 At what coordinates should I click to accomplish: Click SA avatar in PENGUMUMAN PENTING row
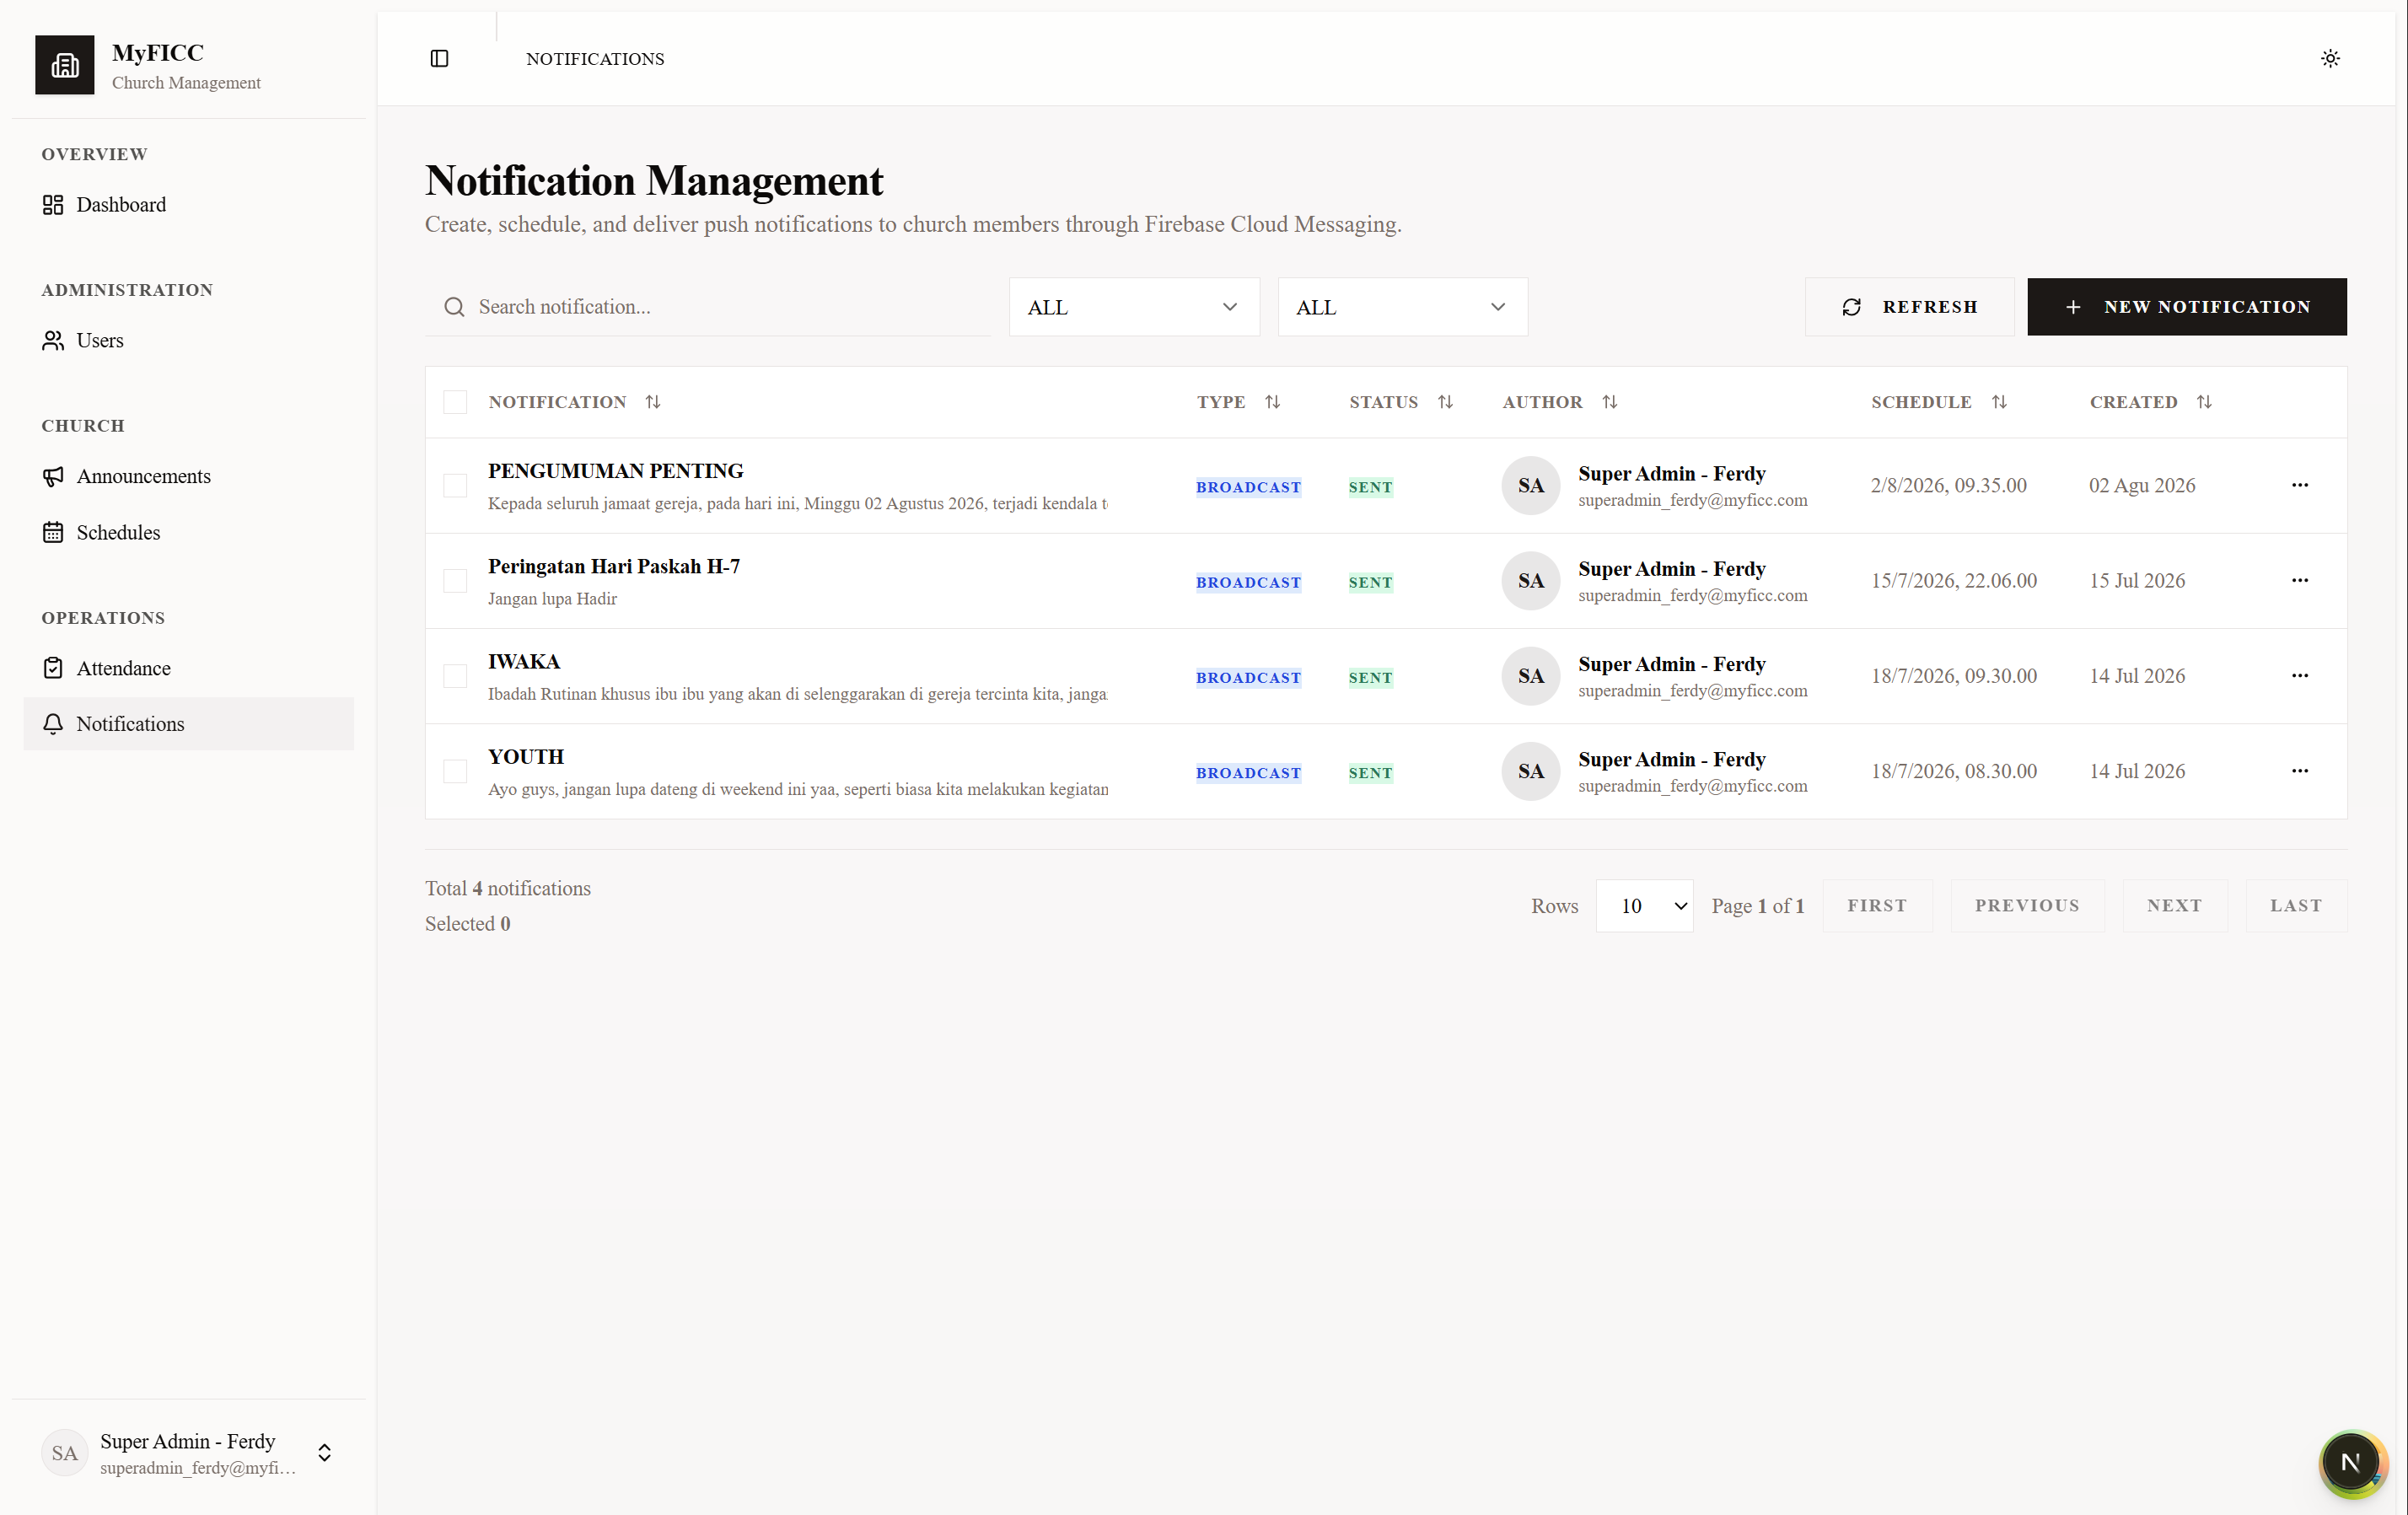(x=1530, y=485)
